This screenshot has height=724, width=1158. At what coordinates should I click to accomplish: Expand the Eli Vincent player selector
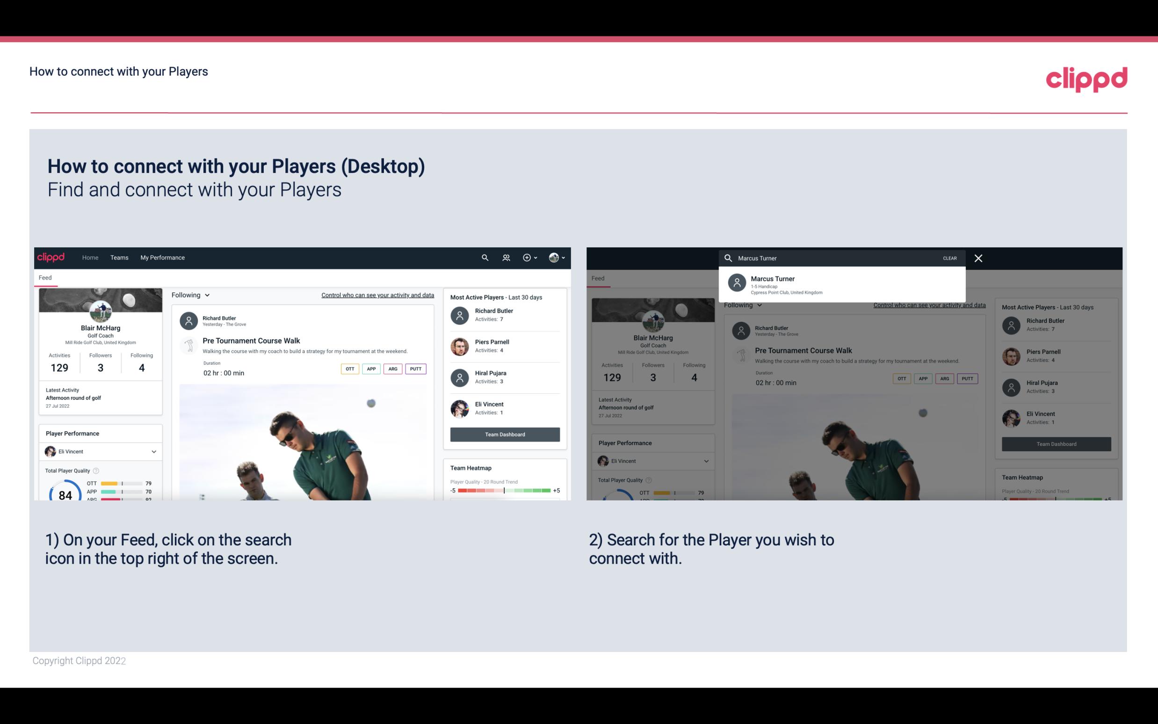pyautogui.click(x=152, y=451)
